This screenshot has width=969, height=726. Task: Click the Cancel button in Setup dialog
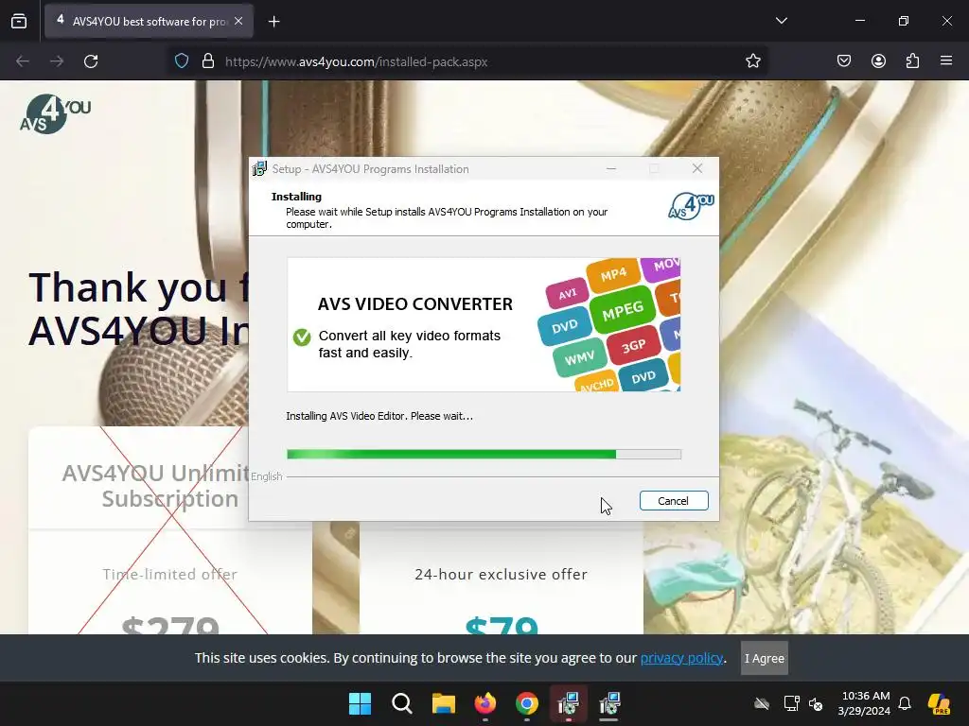[x=674, y=501]
